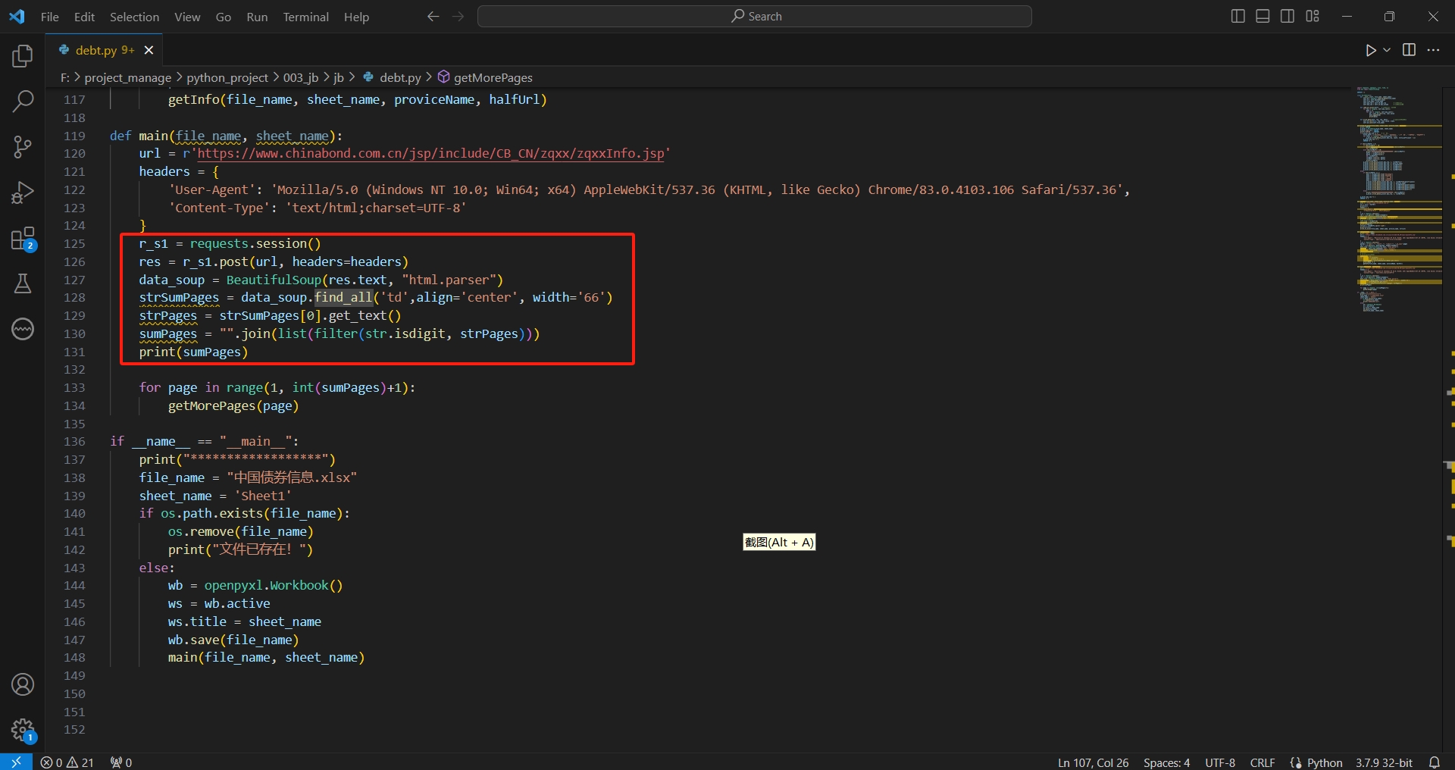Click the screenshot (Alt + A) tooltip
Screen dimensions: 1455x770
click(x=779, y=542)
